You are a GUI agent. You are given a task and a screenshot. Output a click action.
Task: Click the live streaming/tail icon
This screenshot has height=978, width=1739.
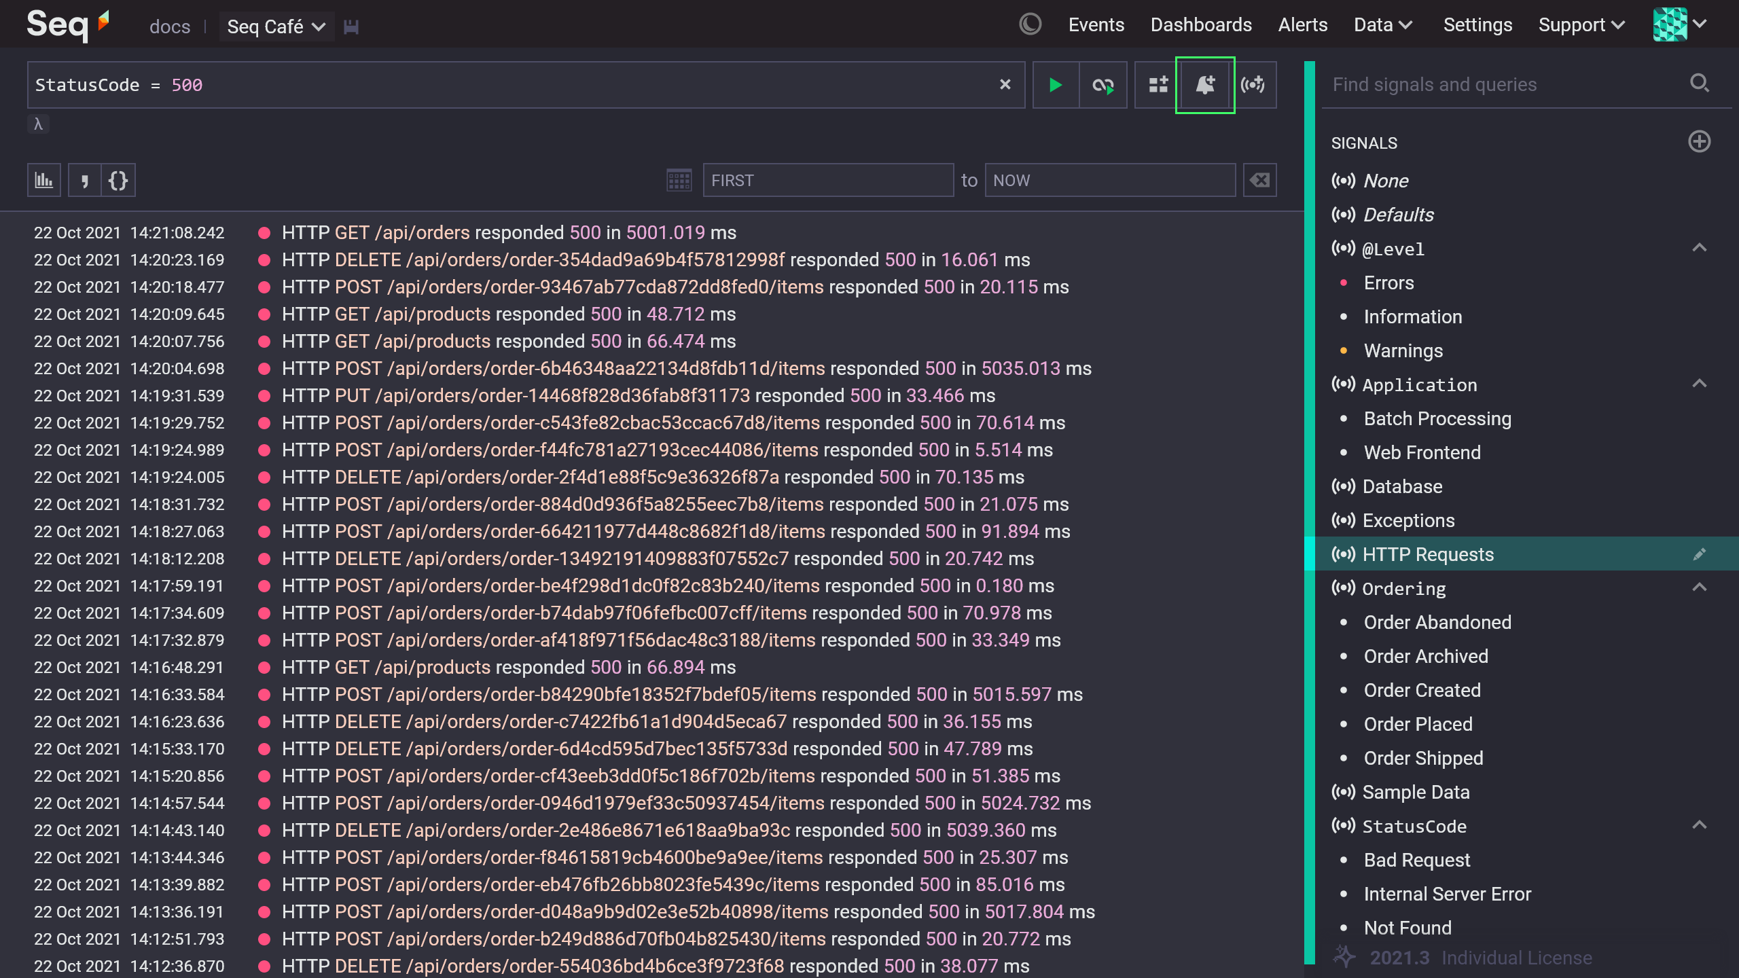[1252, 84]
